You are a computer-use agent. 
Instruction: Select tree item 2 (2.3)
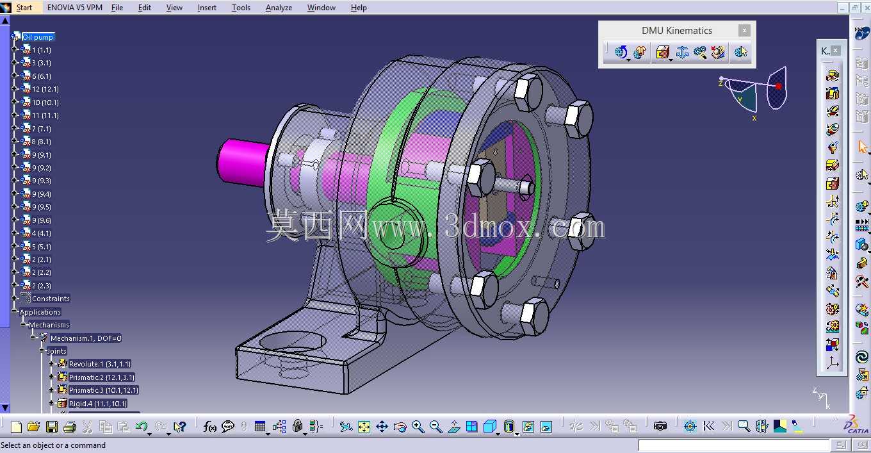41,286
